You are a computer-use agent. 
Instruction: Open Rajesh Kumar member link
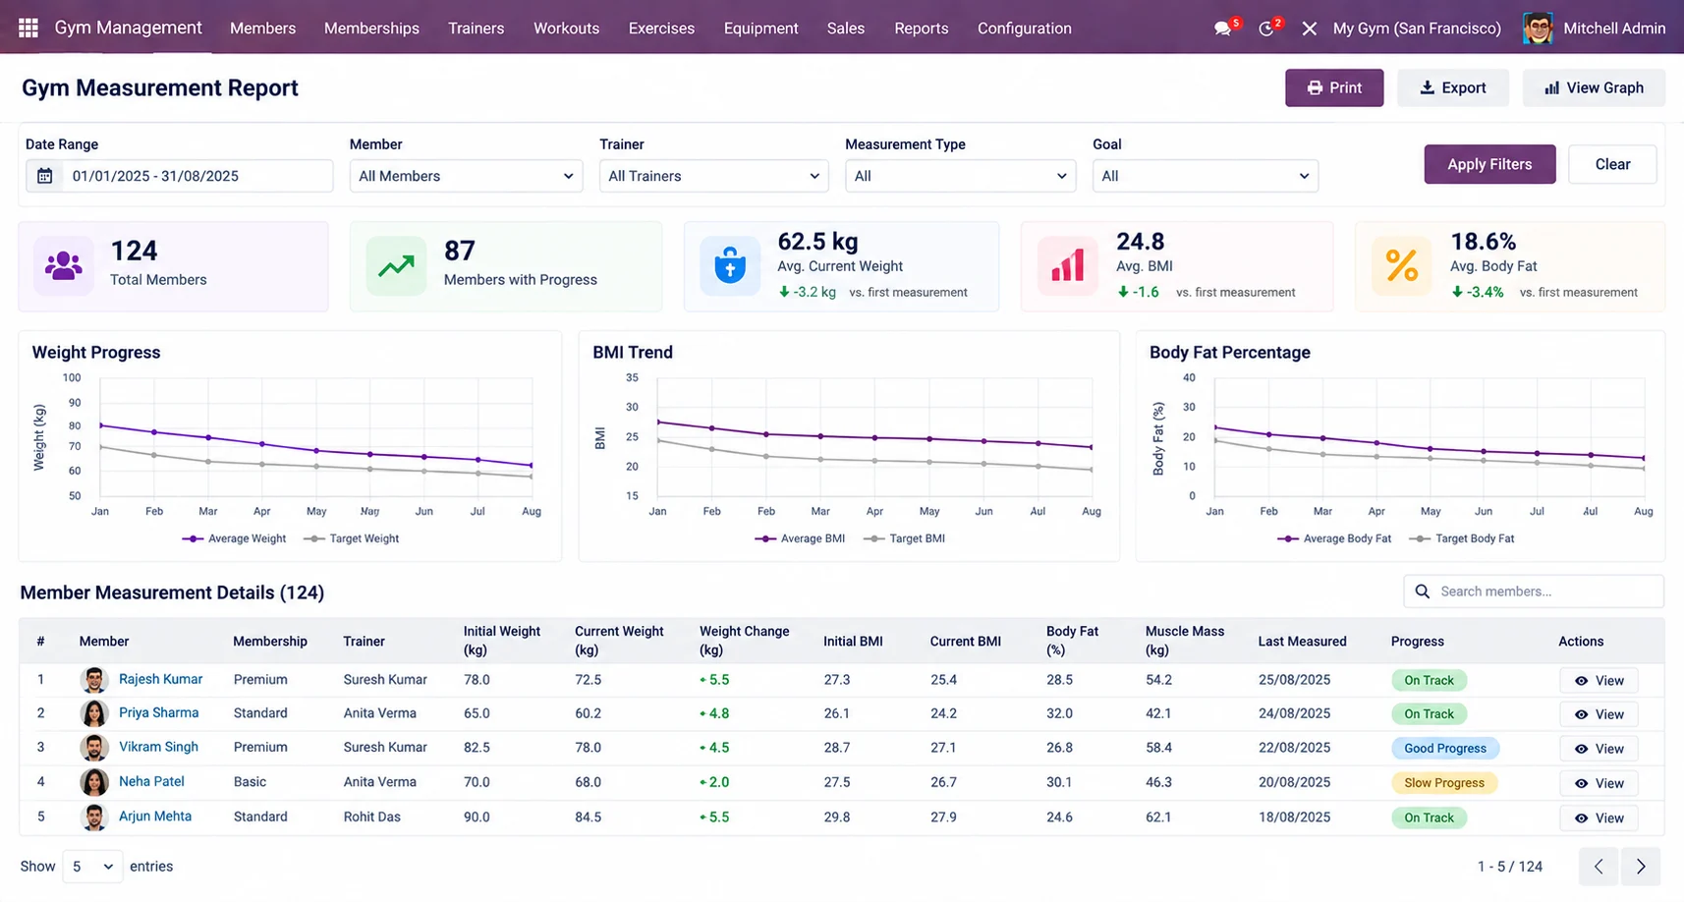pyautogui.click(x=160, y=679)
